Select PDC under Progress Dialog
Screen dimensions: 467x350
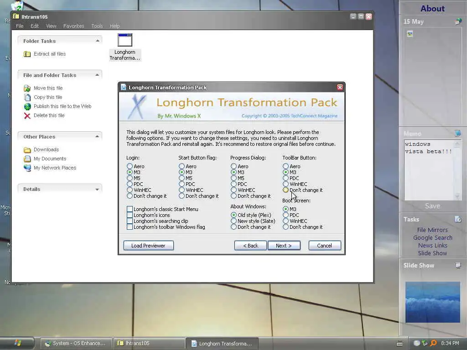coord(234,184)
